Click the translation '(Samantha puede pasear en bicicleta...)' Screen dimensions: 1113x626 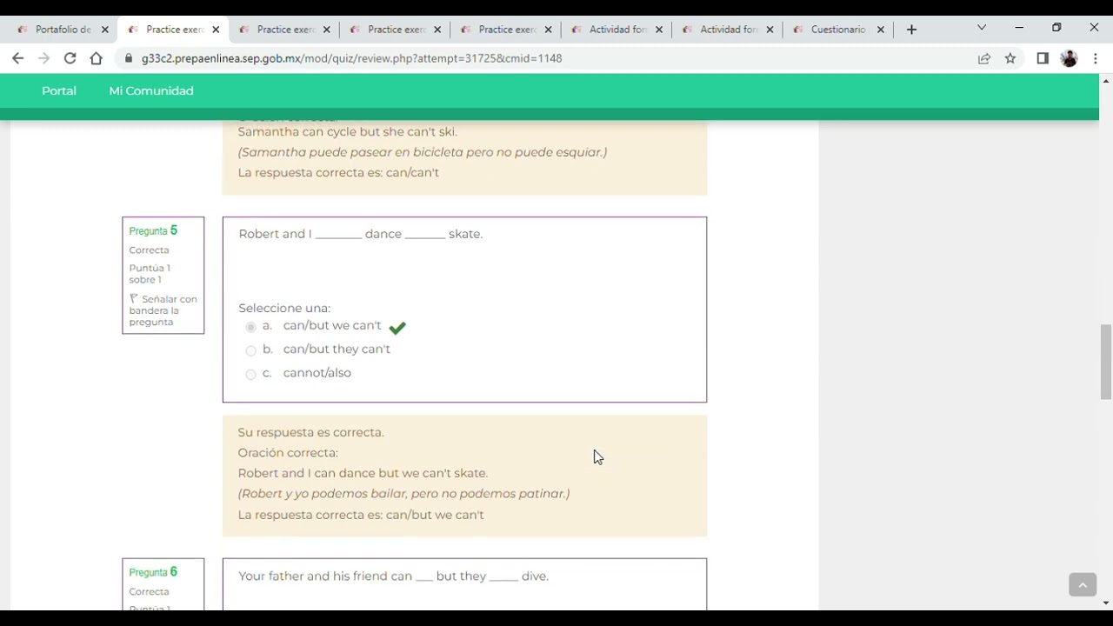423,152
